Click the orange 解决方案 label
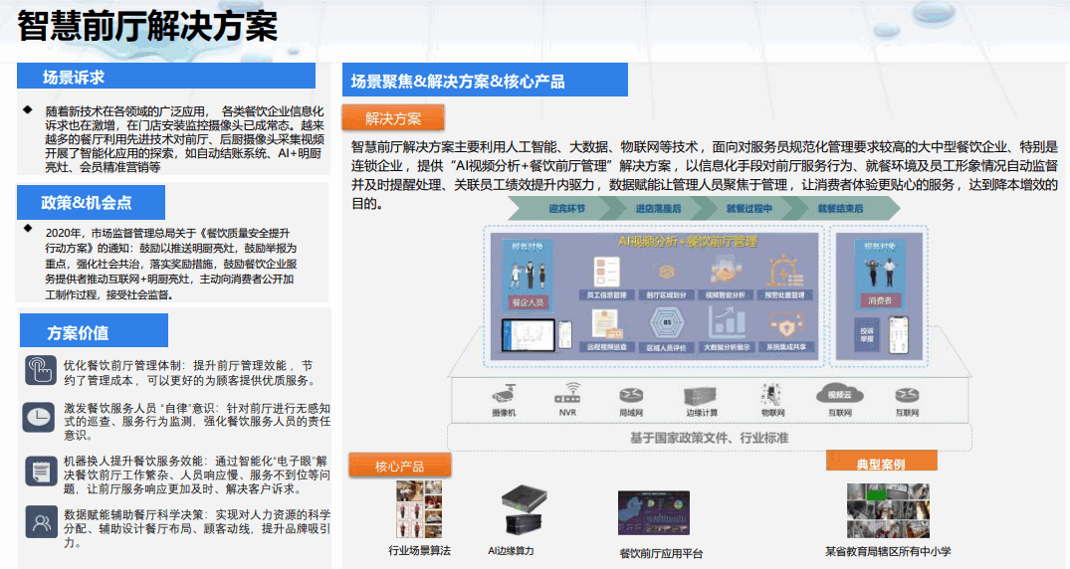Image resolution: width=1070 pixels, height=569 pixels. (393, 119)
